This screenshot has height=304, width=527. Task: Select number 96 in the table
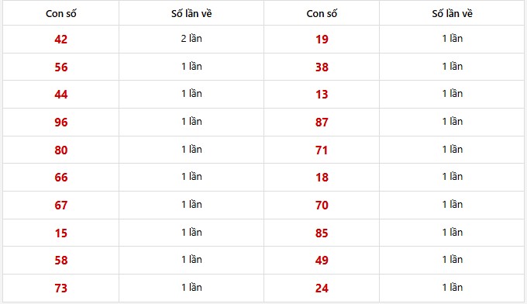(60, 122)
